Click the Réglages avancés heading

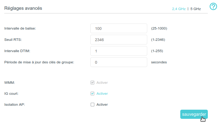click(x=23, y=8)
